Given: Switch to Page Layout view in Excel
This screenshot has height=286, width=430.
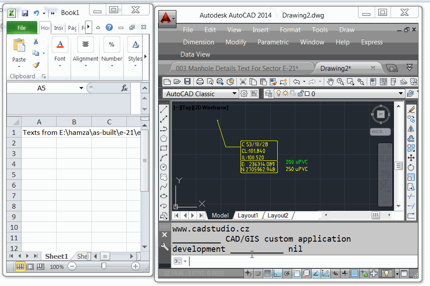Looking at the screenshot, I should (30, 267).
